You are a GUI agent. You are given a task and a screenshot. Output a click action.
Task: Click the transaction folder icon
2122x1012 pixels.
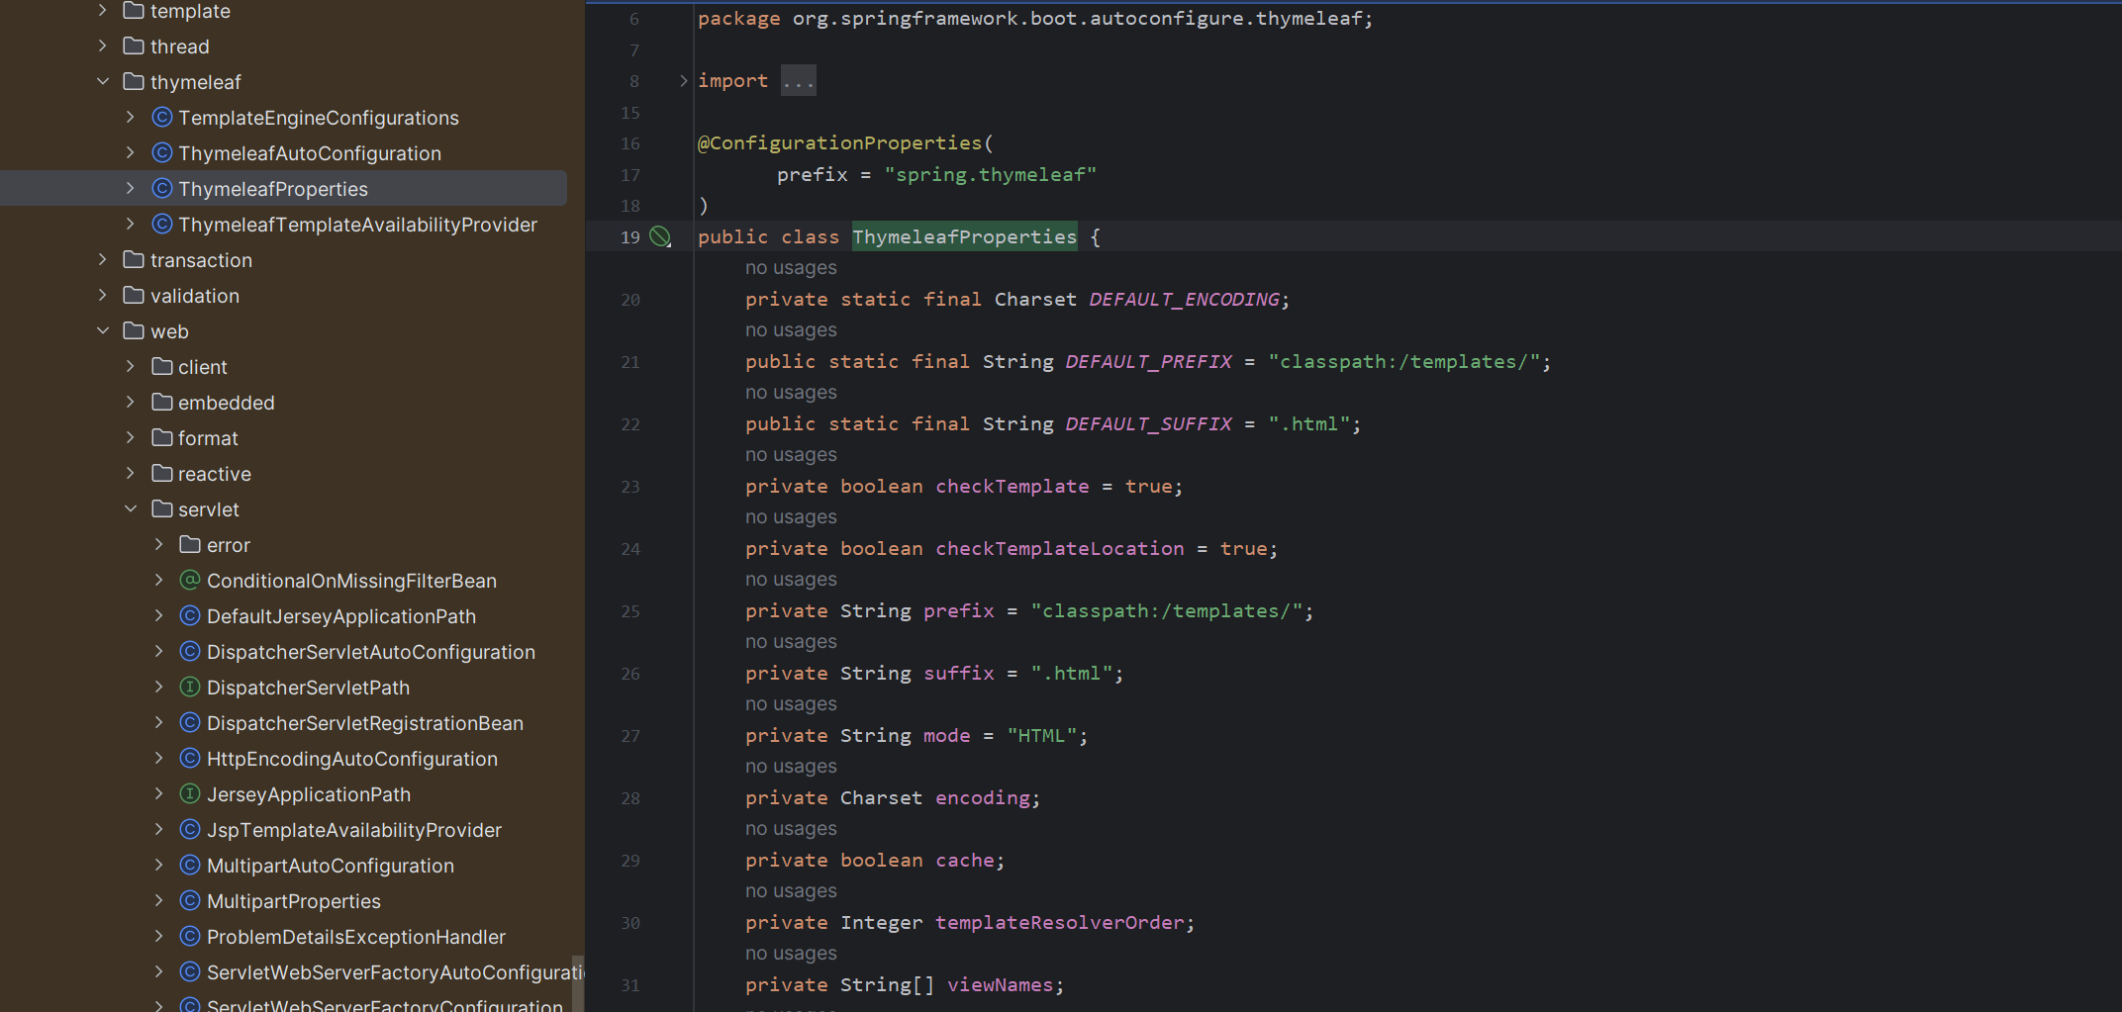[134, 259]
